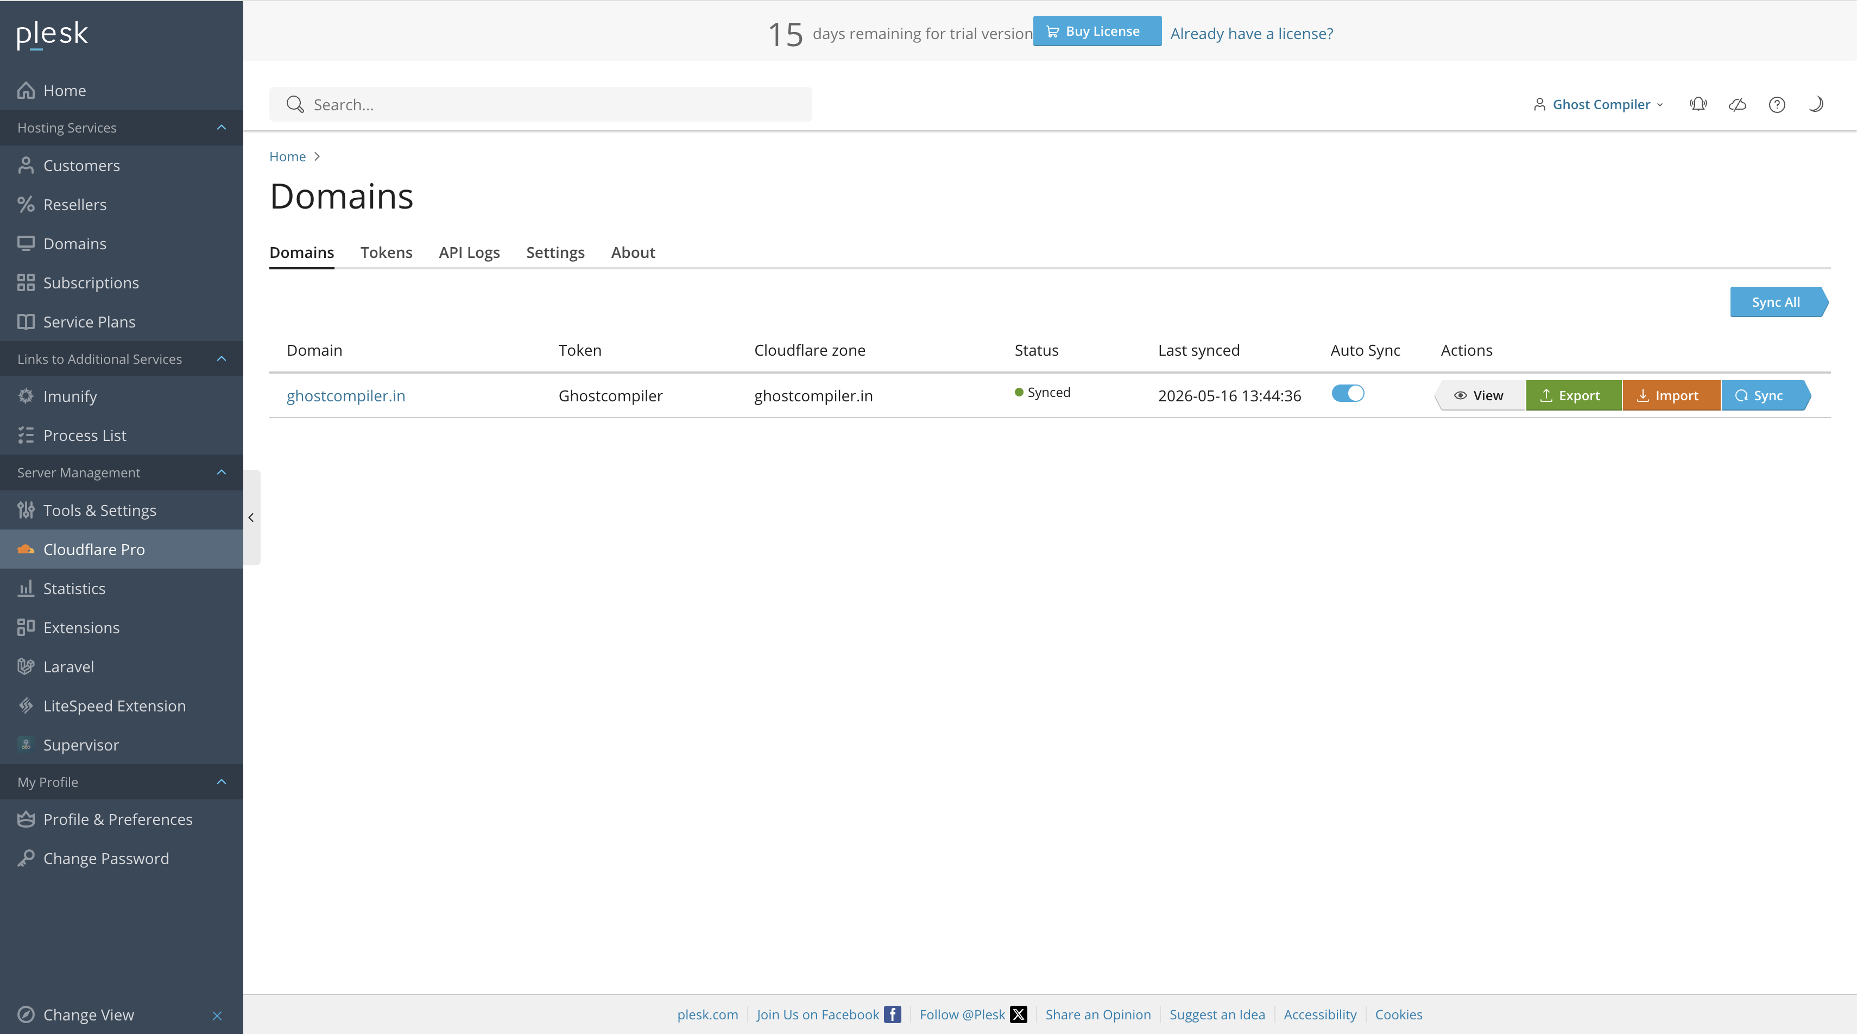Image resolution: width=1857 pixels, height=1034 pixels.
Task: Dismiss the Change View item
Action: (217, 1015)
